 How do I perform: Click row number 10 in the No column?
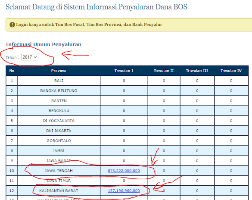pos(12,171)
